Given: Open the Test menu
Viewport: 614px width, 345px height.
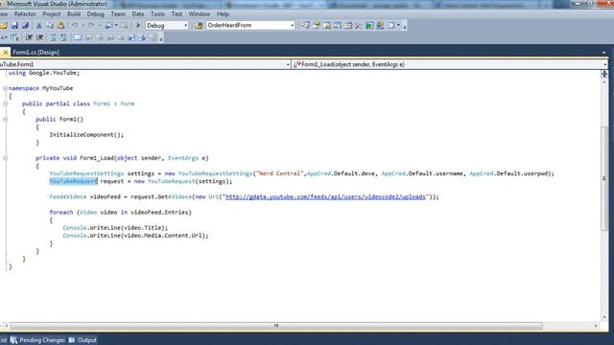Looking at the screenshot, I should pos(177,14).
